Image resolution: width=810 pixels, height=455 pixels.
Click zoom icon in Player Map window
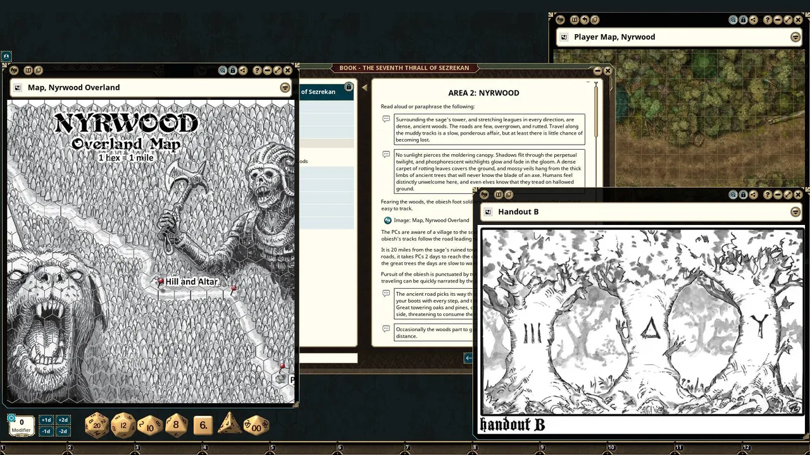tap(733, 20)
